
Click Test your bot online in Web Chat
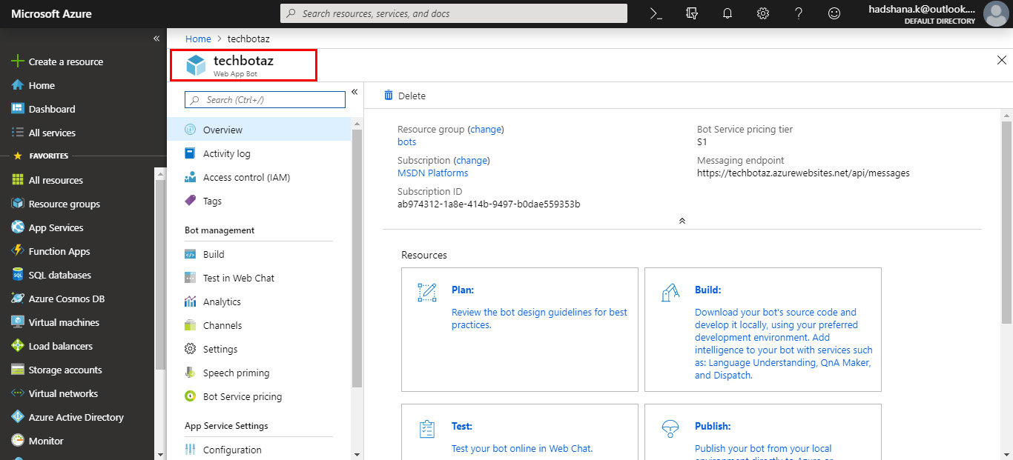(x=522, y=448)
